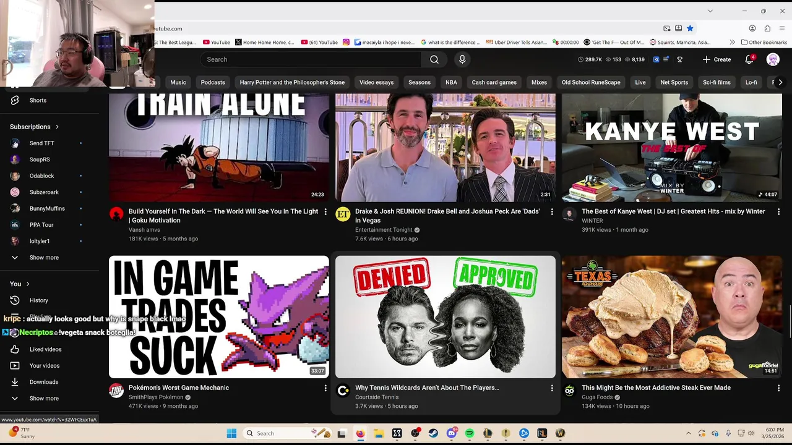Play the Denied Approved tennis thumbnail
Screen dimensions: 792x445
tap(445, 316)
